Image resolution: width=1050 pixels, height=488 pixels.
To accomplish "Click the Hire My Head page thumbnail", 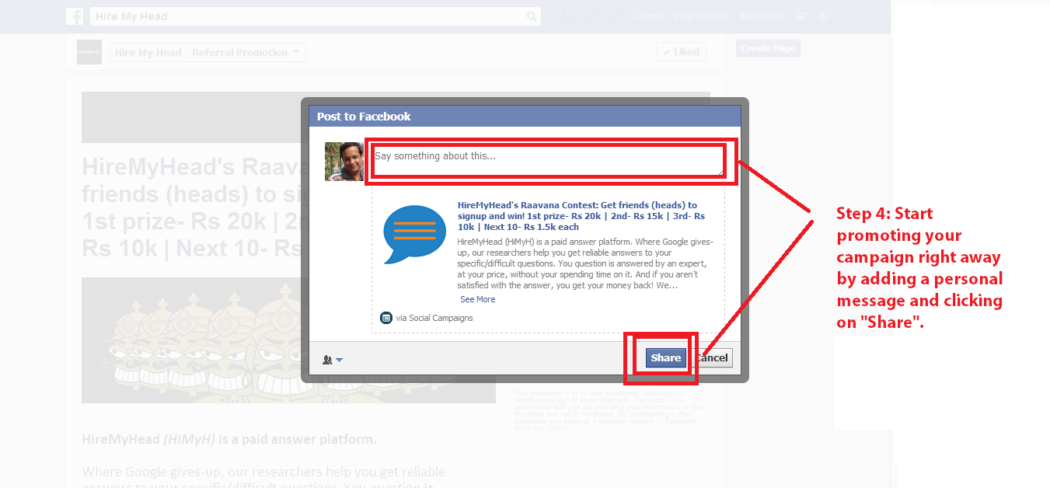I will [x=89, y=52].
